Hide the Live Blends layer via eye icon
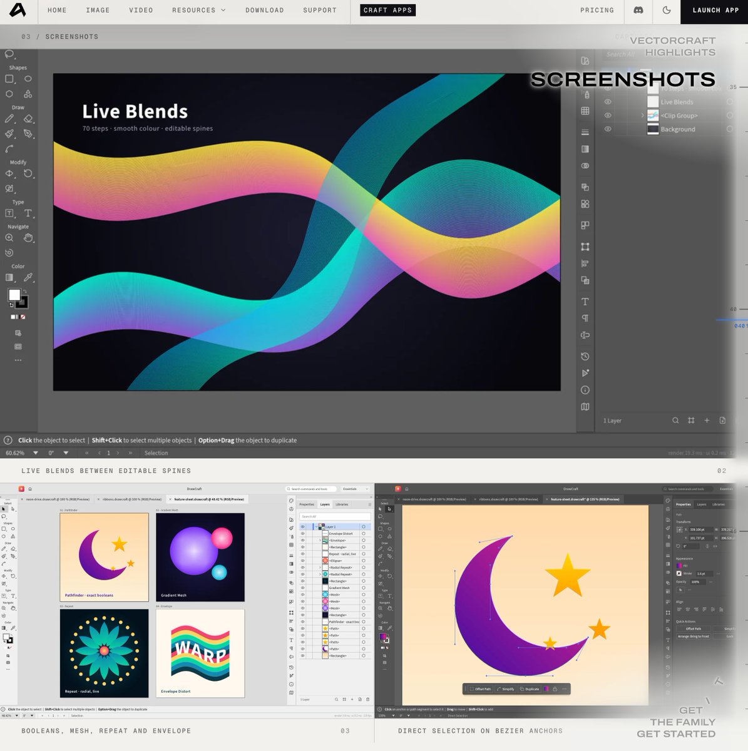Image resolution: width=748 pixels, height=751 pixels. tap(607, 101)
